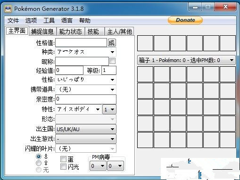This screenshot has height=180, width=240.
Task: Expand the 出生国 US/UK/AU dropdown
Action: 86,129
